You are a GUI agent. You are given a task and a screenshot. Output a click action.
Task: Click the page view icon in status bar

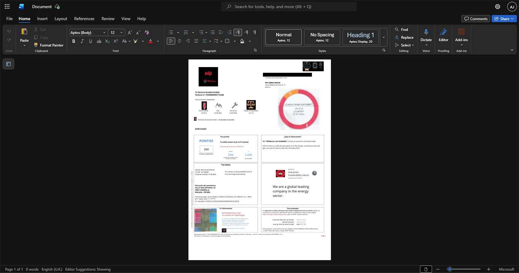(x=426, y=269)
